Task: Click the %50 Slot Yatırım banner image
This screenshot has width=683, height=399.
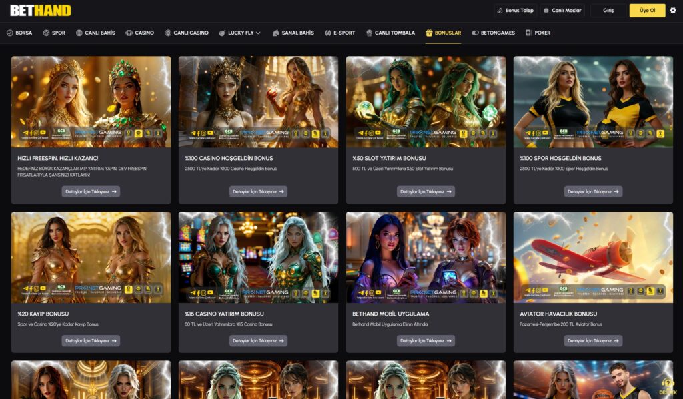Action: coord(426,101)
